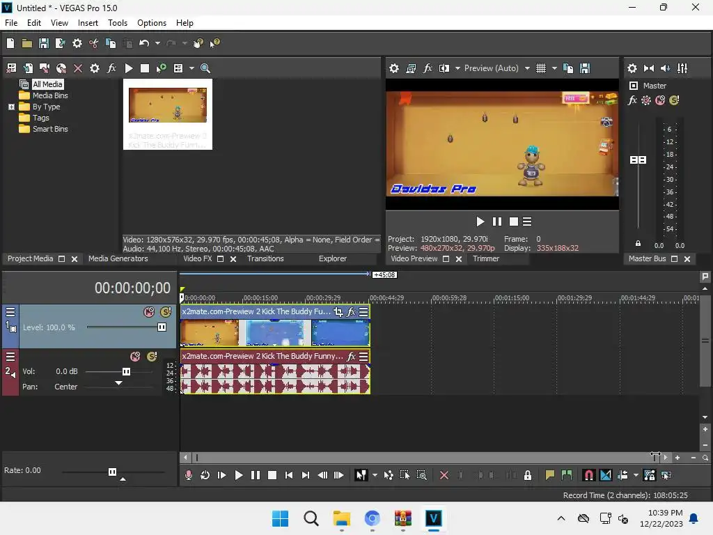The height and width of the screenshot is (535, 713).
Task: Click the What's This help icon
Action: tap(214, 43)
